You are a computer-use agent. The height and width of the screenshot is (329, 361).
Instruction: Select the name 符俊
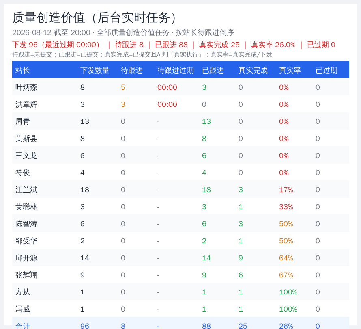click(x=23, y=173)
